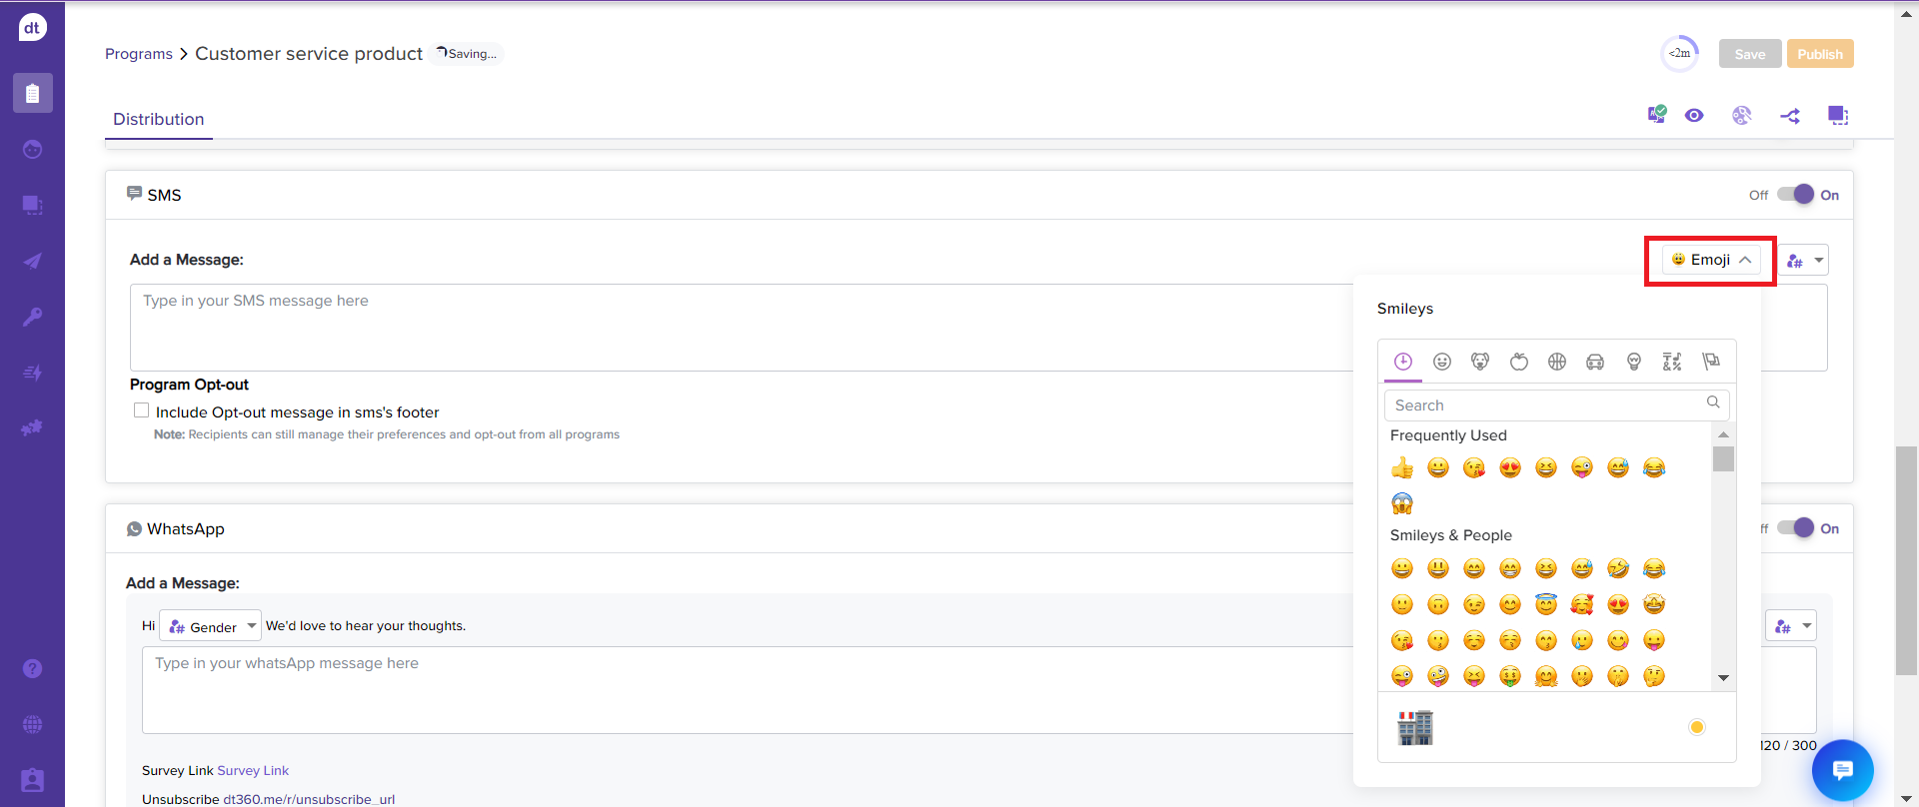This screenshot has height=807, width=1919.
Task: Select Animals & Nature emoji category
Action: pos(1480,362)
